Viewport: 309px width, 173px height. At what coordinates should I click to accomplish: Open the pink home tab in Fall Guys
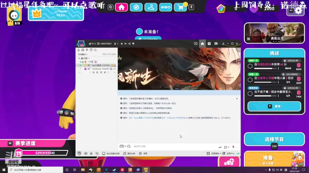[x=122, y=7]
